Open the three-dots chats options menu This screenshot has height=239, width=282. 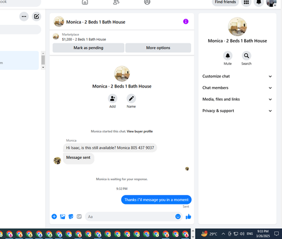[x=24, y=16]
